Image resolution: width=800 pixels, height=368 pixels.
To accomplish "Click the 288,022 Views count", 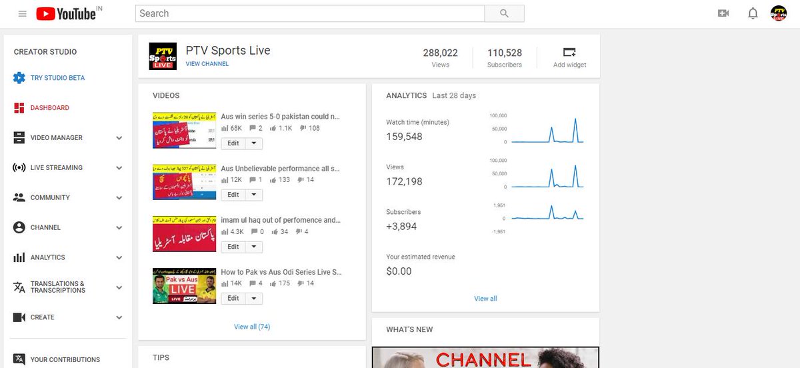I will pos(441,53).
